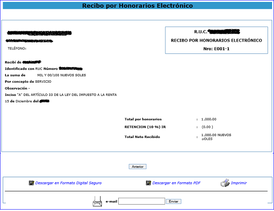
Task: Click the Recibo por Honorarios Electrónico header title
Action: [137, 5]
